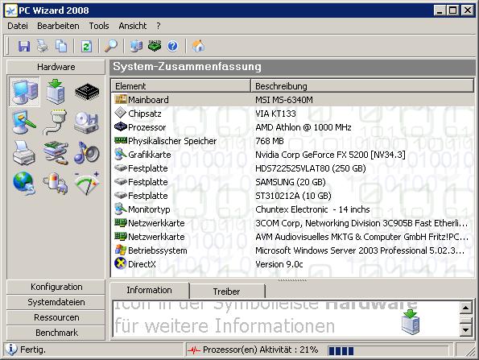Select the Voltage and temperature gauge icon
Image resolution: width=479 pixels, height=360 pixels.
coord(87,183)
